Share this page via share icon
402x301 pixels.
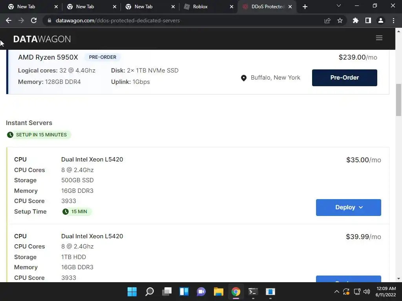(x=327, y=20)
